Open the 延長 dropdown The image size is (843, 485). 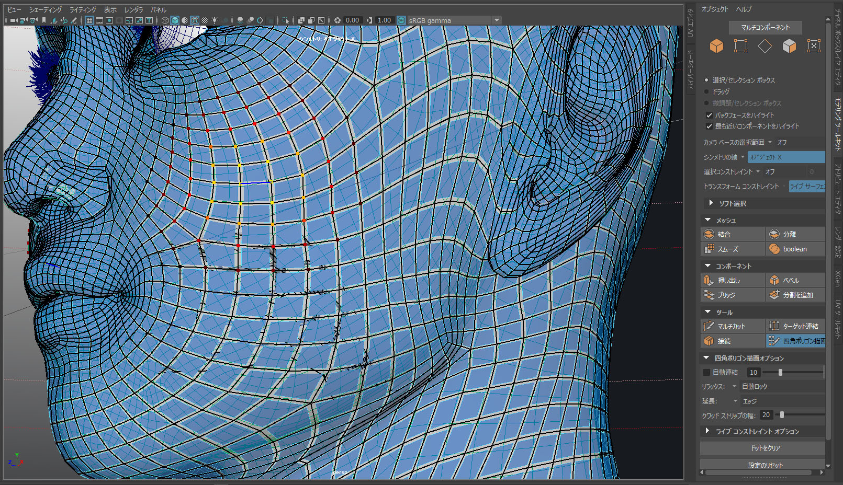click(735, 401)
